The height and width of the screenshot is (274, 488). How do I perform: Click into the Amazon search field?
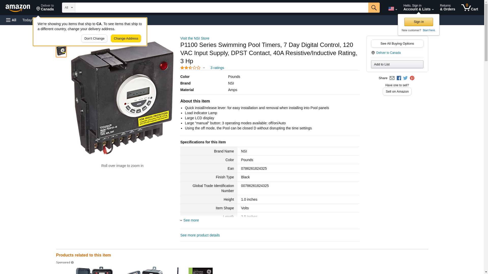(x=221, y=8)
